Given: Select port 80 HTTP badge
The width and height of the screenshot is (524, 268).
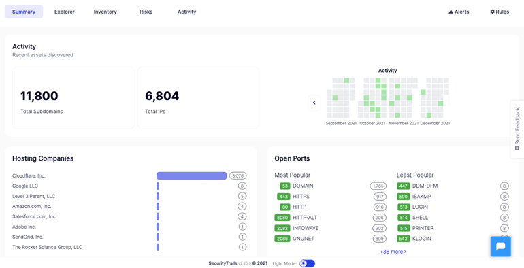Looking at the screenshot, I should pyautogui.click(x=285, y=207).
